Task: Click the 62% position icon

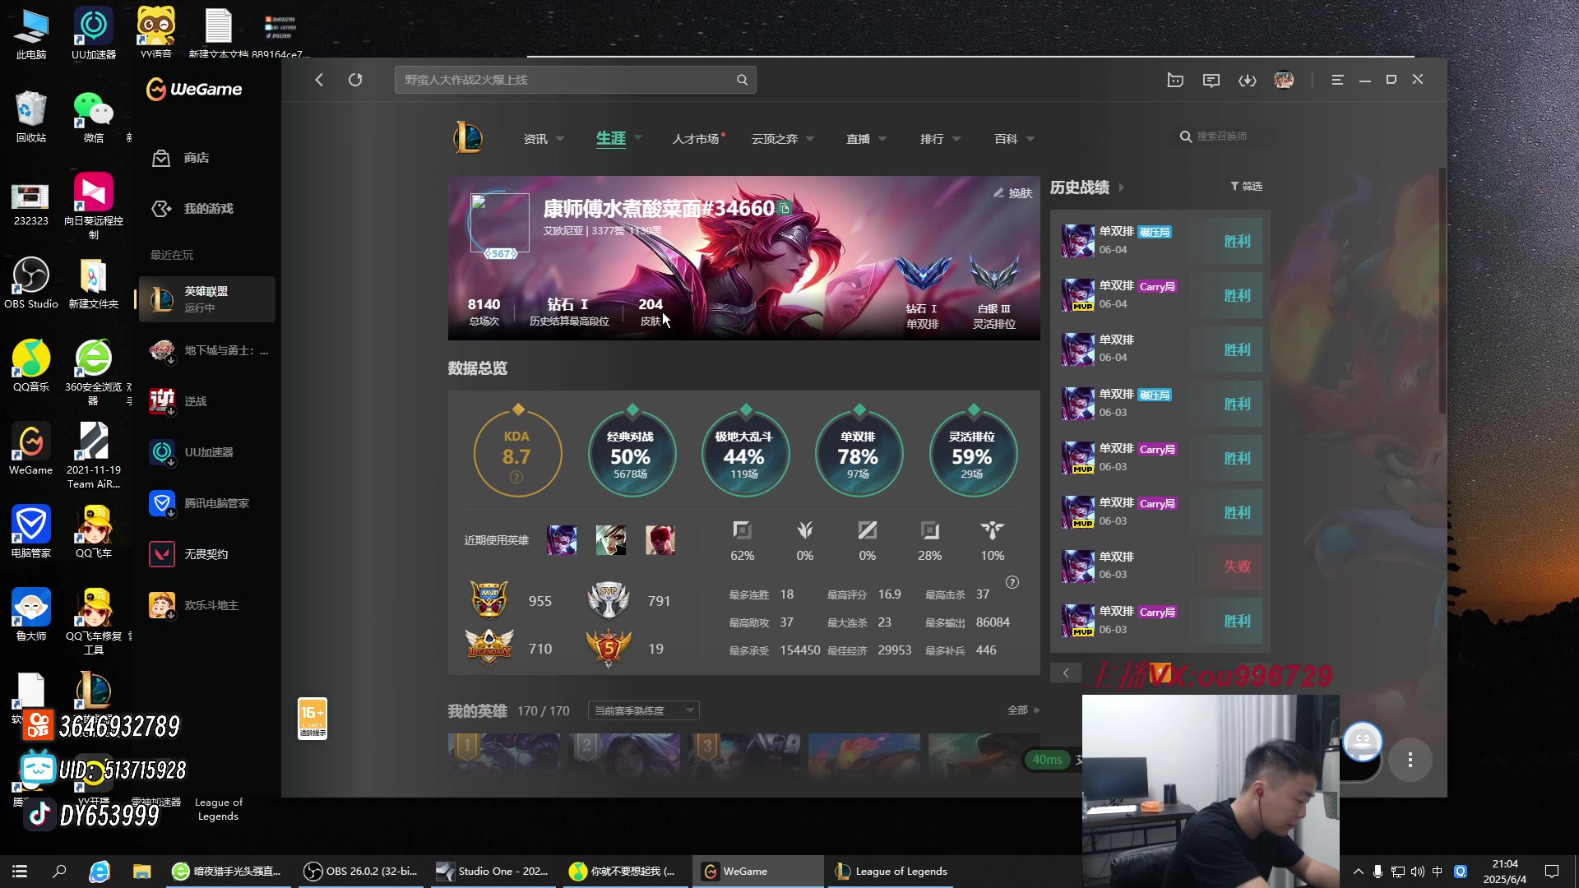Action: click(742, 530)
